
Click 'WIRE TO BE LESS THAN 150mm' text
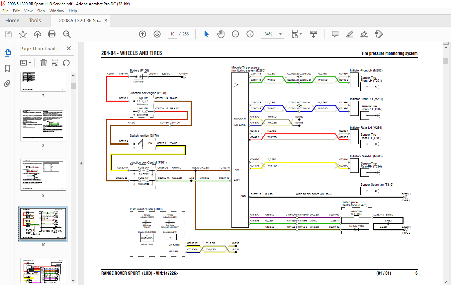click(314, 194)
